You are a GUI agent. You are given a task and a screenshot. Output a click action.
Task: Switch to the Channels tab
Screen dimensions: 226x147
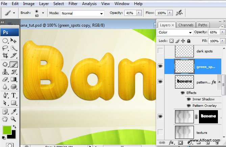(186, 25)
